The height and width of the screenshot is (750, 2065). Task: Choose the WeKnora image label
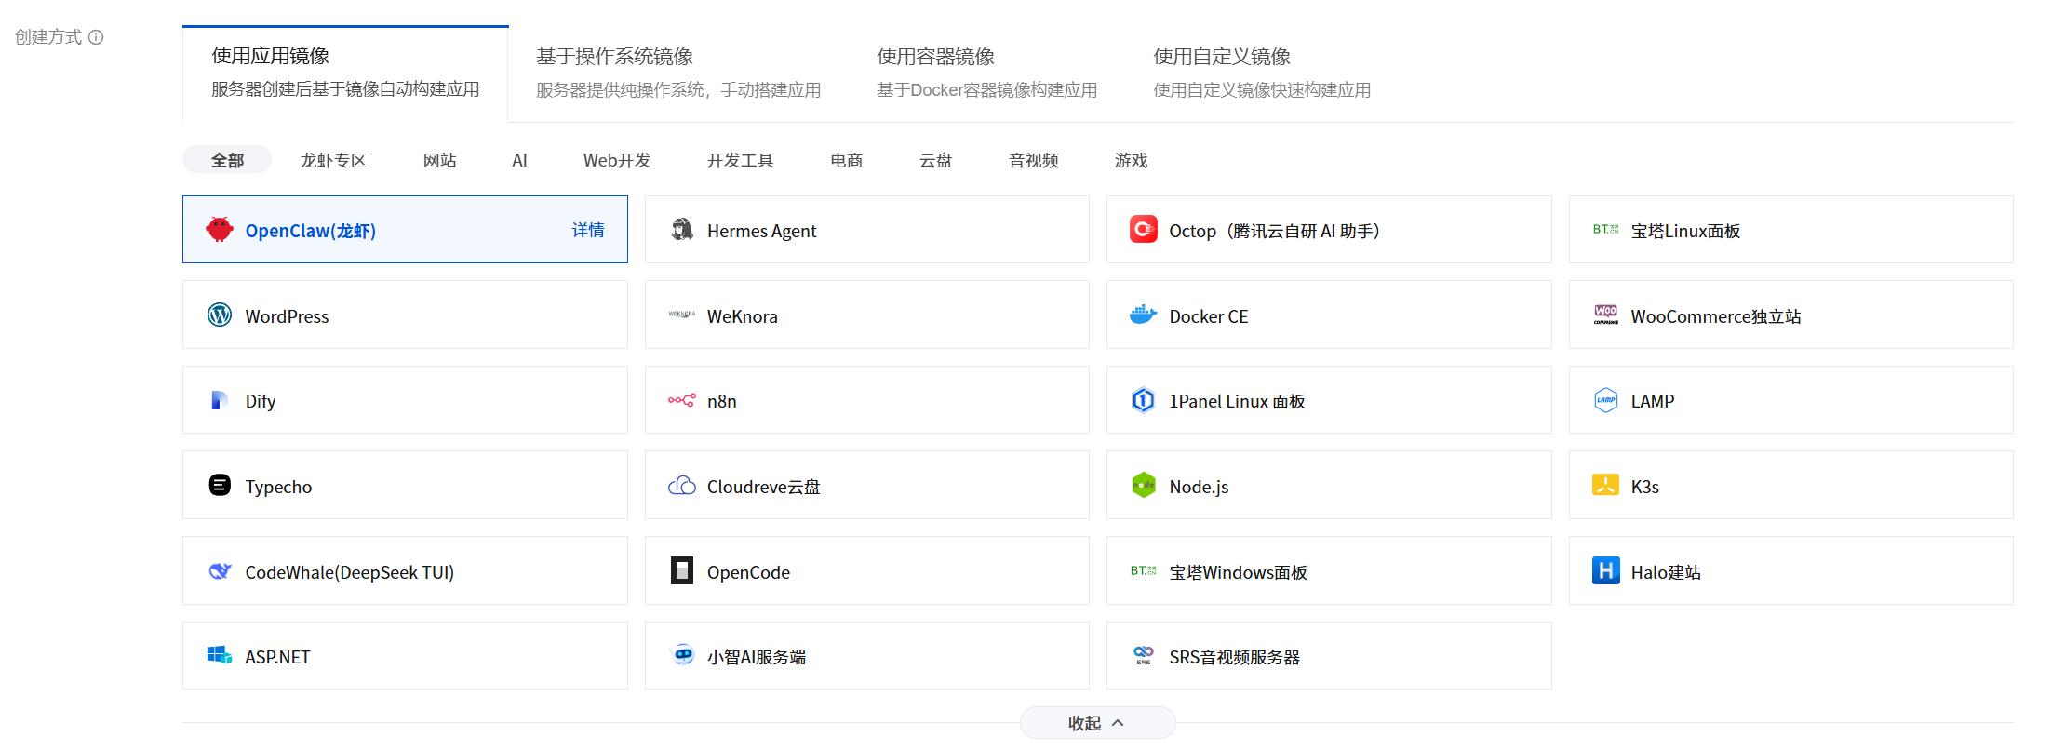click(742, 316)
